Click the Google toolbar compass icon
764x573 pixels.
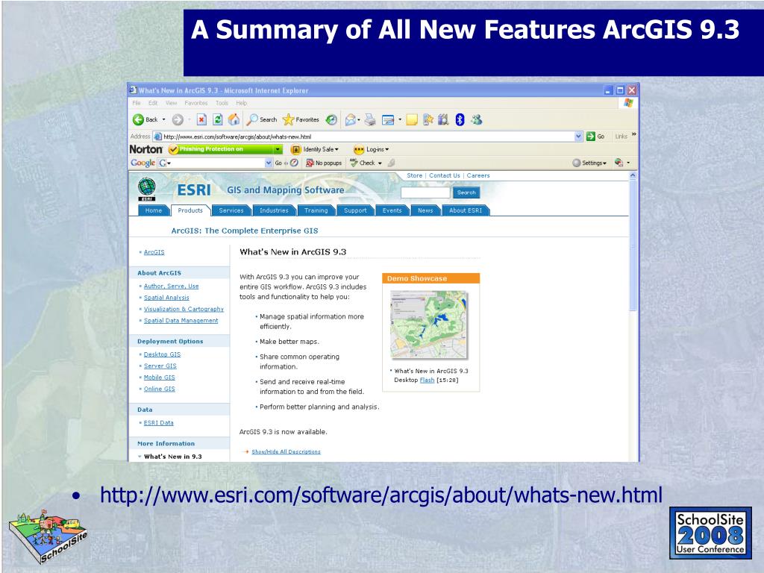294,163
